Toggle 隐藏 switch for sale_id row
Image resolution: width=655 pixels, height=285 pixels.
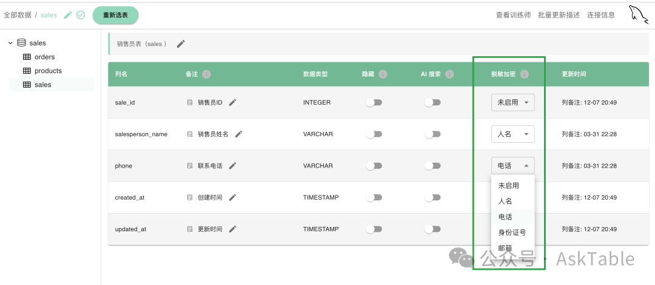pyautogui.click(x=374, y=102)
